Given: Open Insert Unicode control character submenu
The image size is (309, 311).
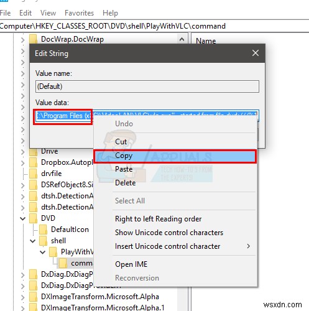Looking at the screenshot, I should pyautogui.click(x=175, y=246).
